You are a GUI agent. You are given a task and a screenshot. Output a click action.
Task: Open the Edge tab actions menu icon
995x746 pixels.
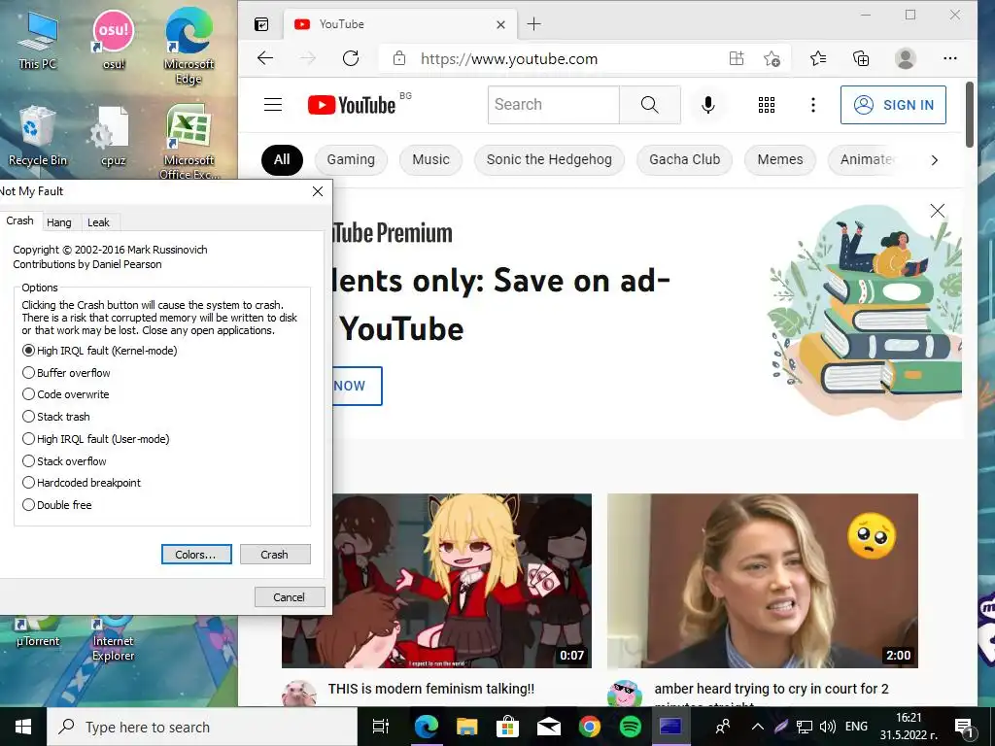point(261,24)
